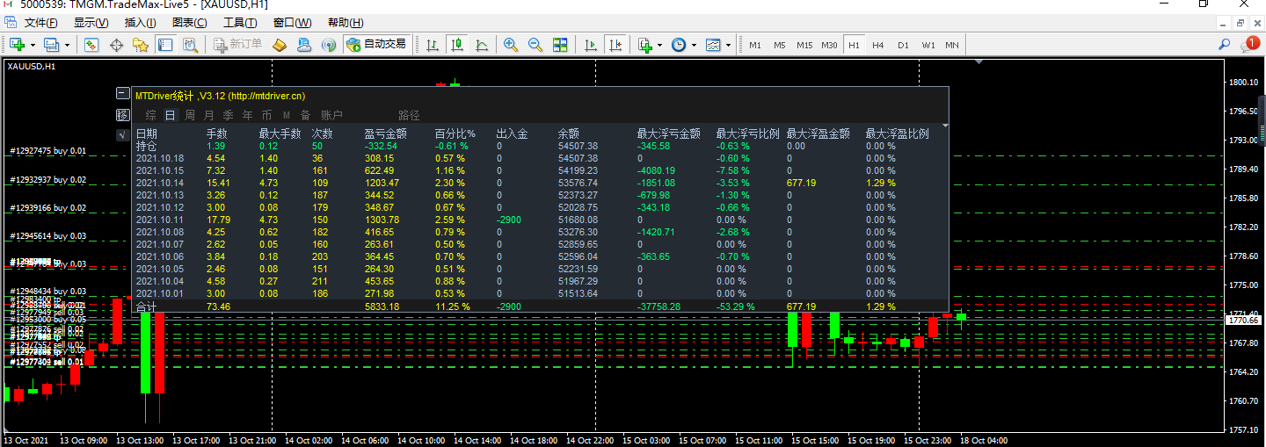Viewport: 1266px width, 447px height.
Task: Click the 账户 account tab in panel
Action: click(x=331, y=115)
